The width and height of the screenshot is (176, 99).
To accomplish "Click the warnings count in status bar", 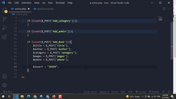I will (10, 92).
